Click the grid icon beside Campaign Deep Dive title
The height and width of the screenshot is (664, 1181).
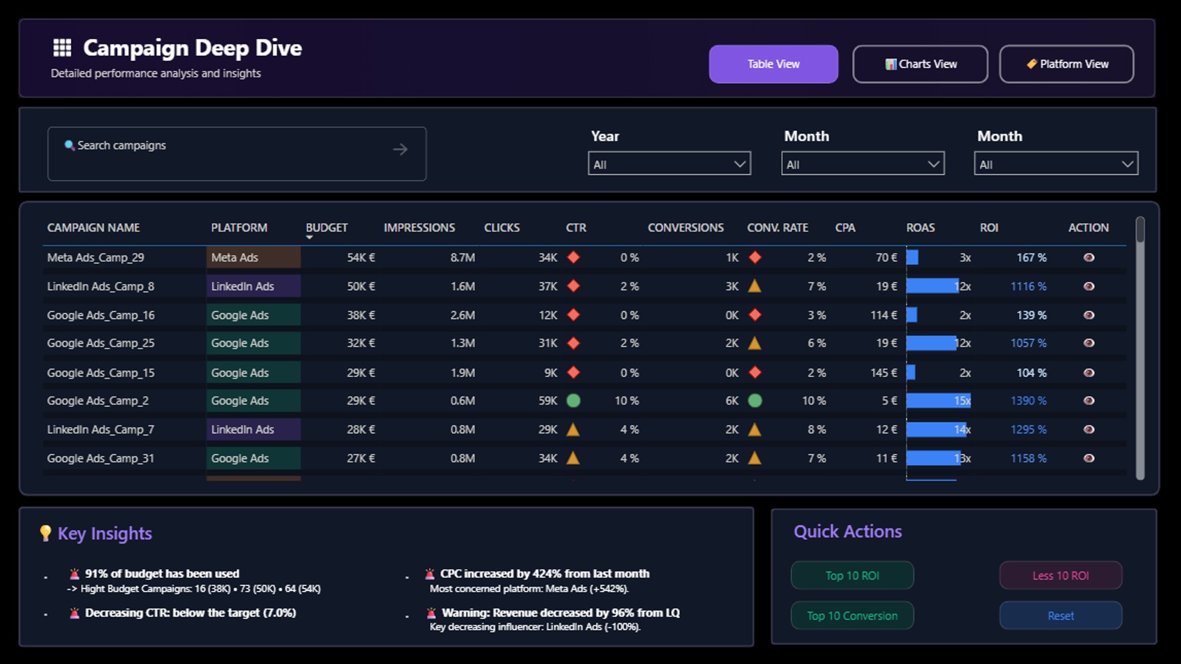(x=62, y=47)
